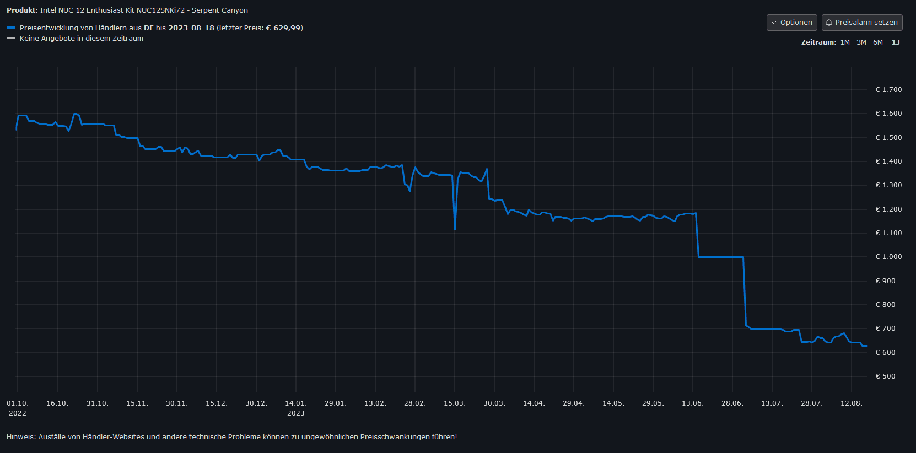Click the 13.06. date label

click(x=693, y=403)
